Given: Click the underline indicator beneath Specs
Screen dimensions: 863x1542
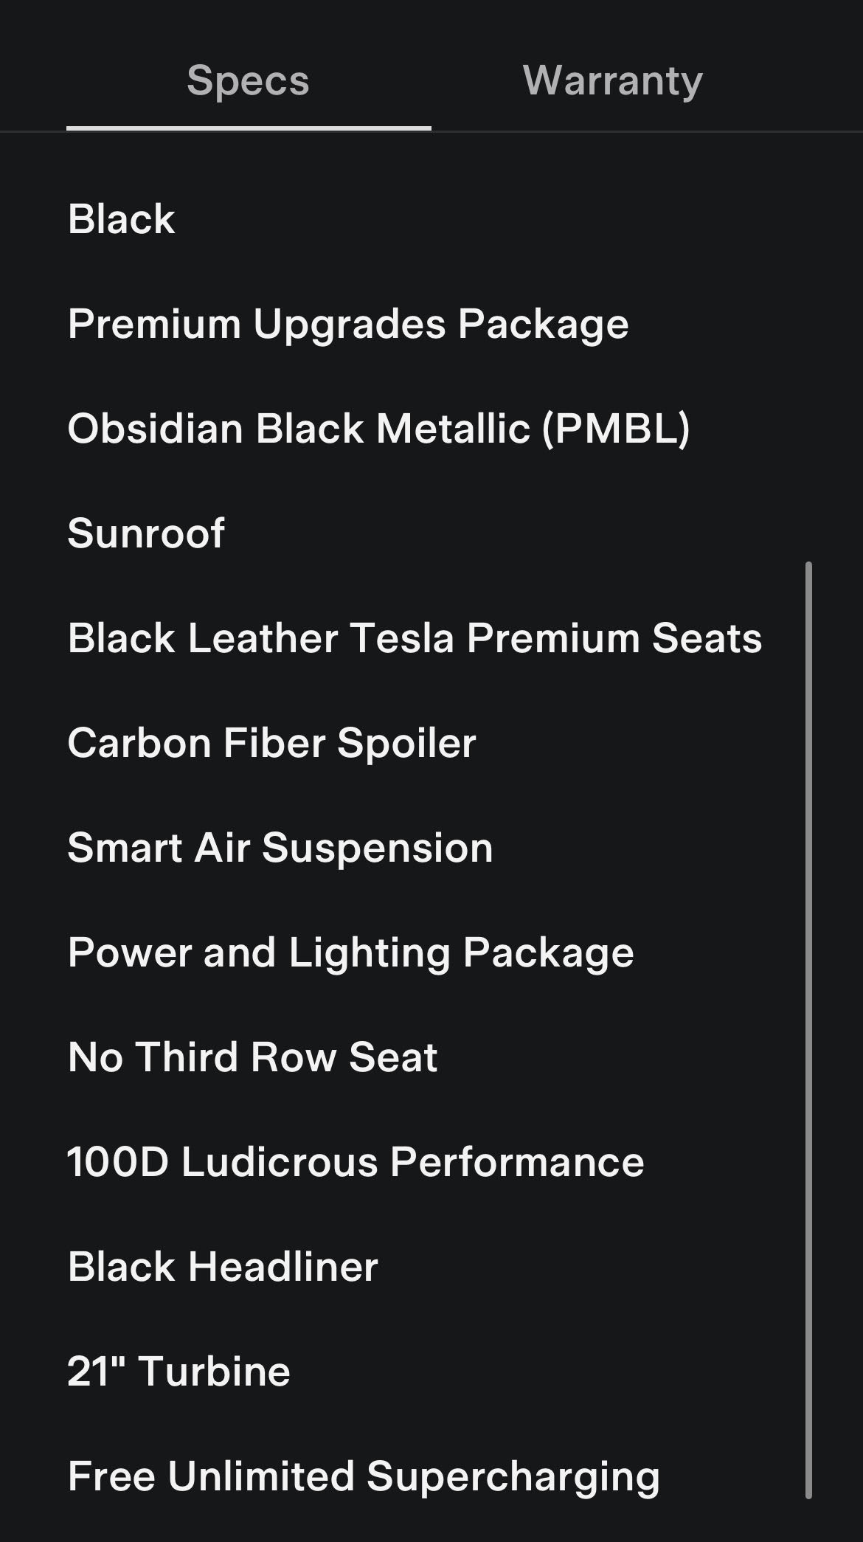Looking at the screenshot, I should (x=249, y=128).
